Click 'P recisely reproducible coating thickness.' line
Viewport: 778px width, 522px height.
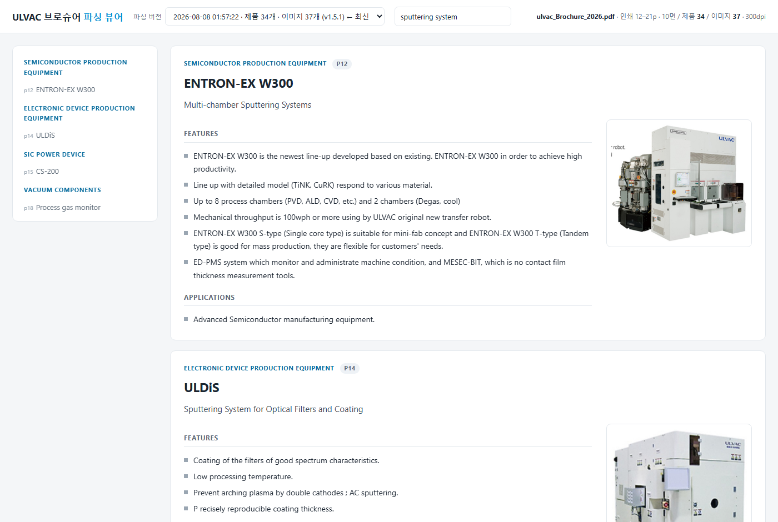pyautogui.click(x=263, y=509)
